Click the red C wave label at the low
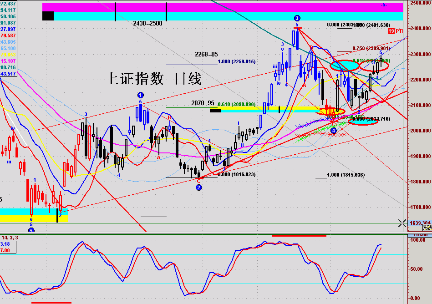This screenshot has width=432, height=304. (198, 181)
